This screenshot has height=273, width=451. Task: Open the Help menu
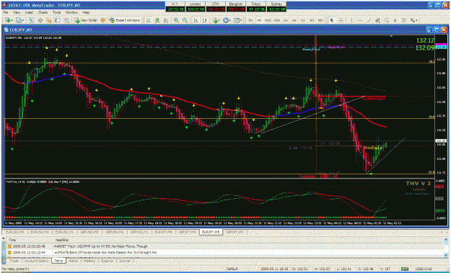point(86,13)
